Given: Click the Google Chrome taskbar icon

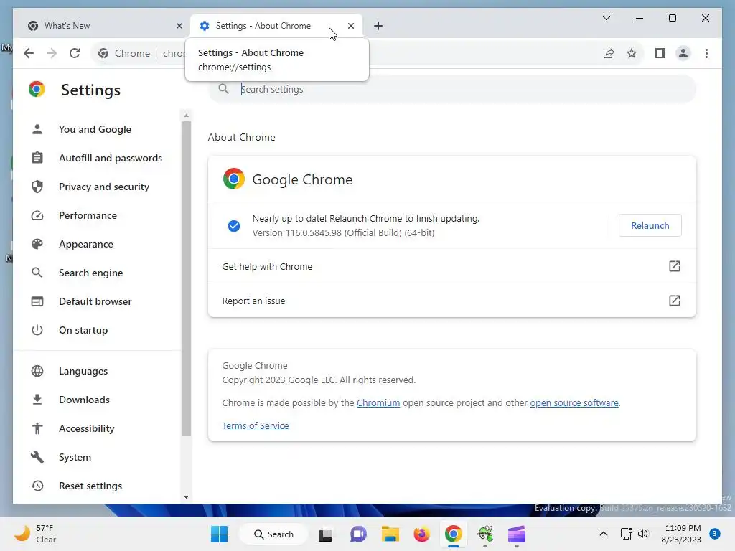Looking at the screenshot, I should click(x=454, y=534).
